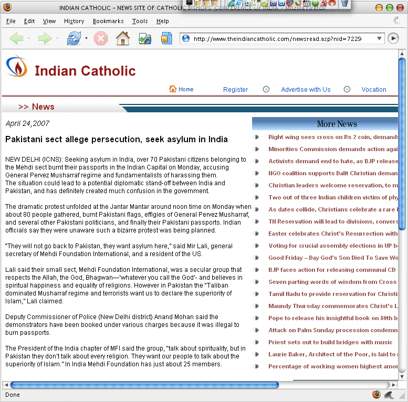Expand the address bar URL history dropdown

click(x=379, y=38)
